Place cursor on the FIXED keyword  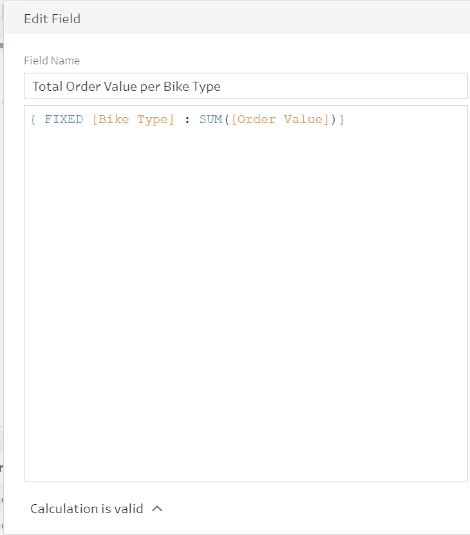(x=64, y=120)
